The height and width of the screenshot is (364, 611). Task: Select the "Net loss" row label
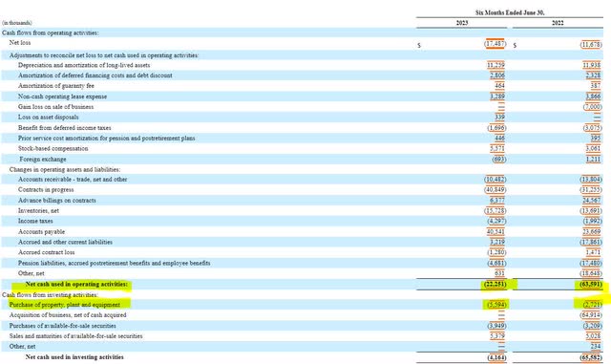click(20, 43)
